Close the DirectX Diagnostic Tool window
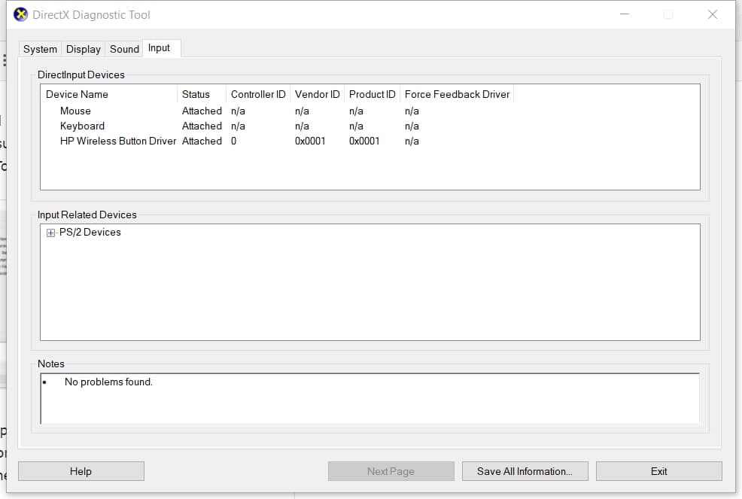This screenshot has height=499, width=742. pos(712,15)
